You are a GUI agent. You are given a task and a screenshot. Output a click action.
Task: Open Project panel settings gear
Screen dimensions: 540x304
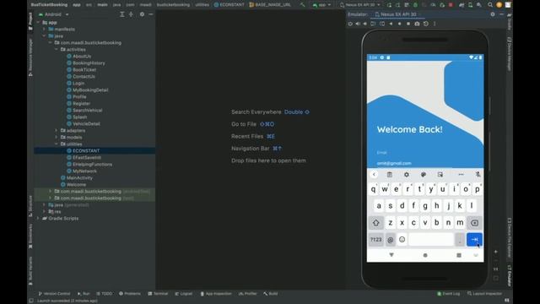[x=142, y=14]
